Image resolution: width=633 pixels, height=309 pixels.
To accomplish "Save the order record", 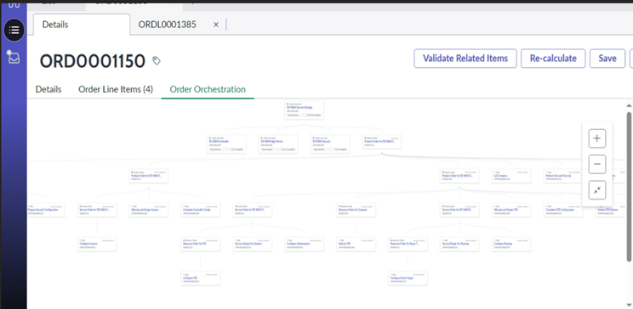I will click(607, 59).
